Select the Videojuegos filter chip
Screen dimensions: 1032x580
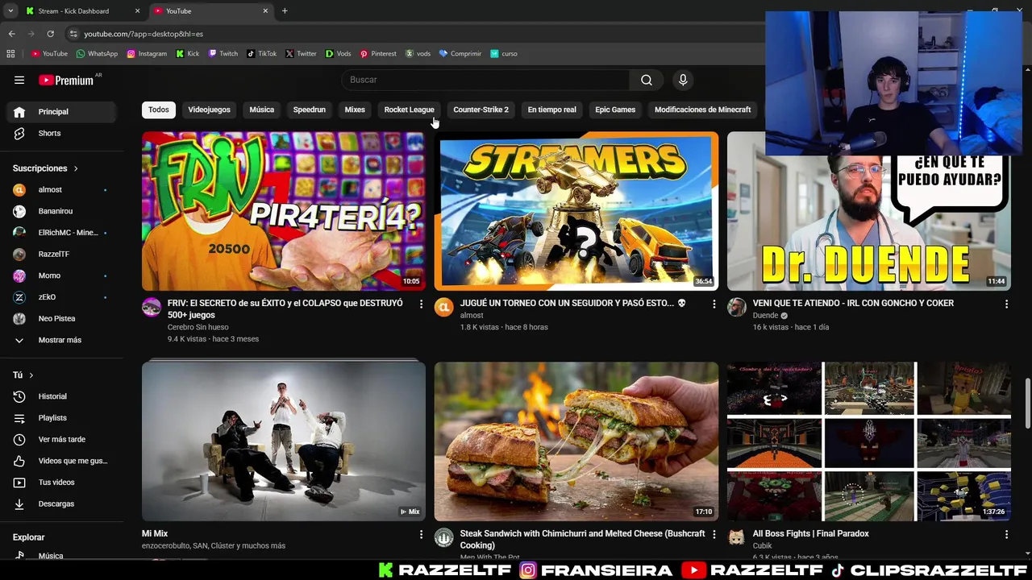(x=209, y=110)
